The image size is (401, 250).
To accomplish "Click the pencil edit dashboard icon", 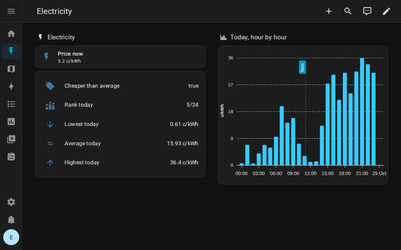I will 386,11.
